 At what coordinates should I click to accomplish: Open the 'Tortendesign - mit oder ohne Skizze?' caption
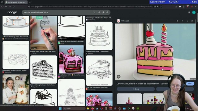(x=99, y=18)
